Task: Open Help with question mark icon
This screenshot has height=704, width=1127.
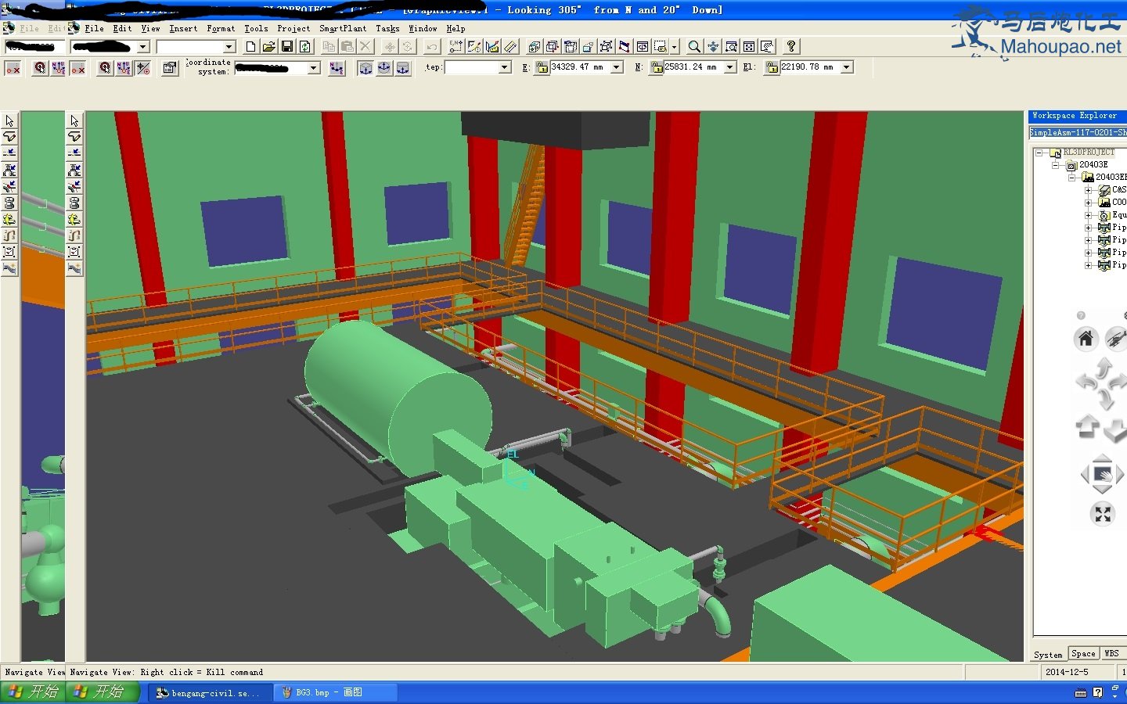Action: click(x=791, y=47)
